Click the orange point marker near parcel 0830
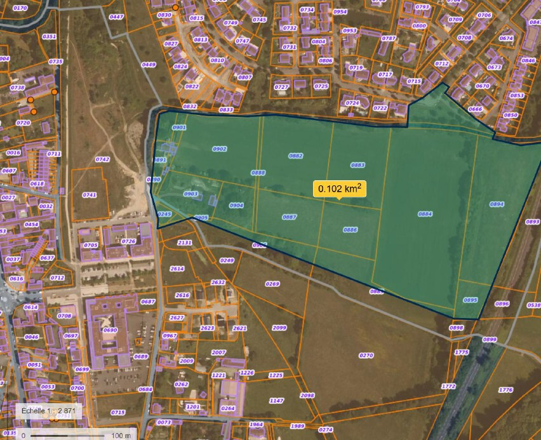The width and height of the screenshot is (541, 440). (x=175, y=8)
